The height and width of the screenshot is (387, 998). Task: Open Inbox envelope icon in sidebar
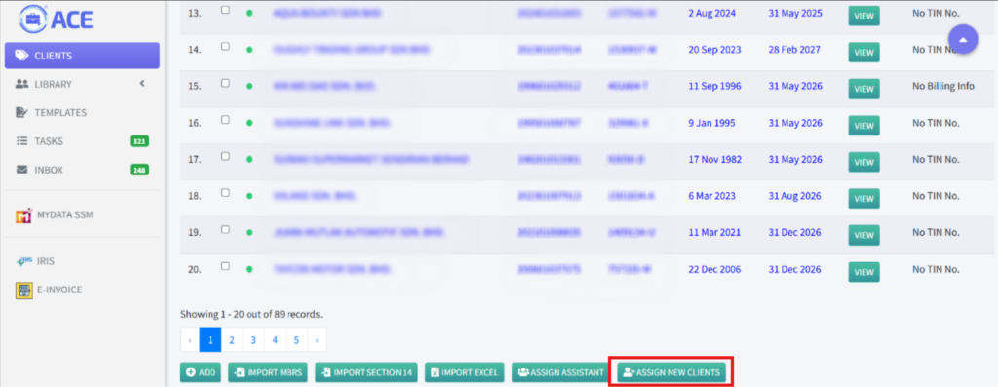pyautogui.click(x=21, y=170)
